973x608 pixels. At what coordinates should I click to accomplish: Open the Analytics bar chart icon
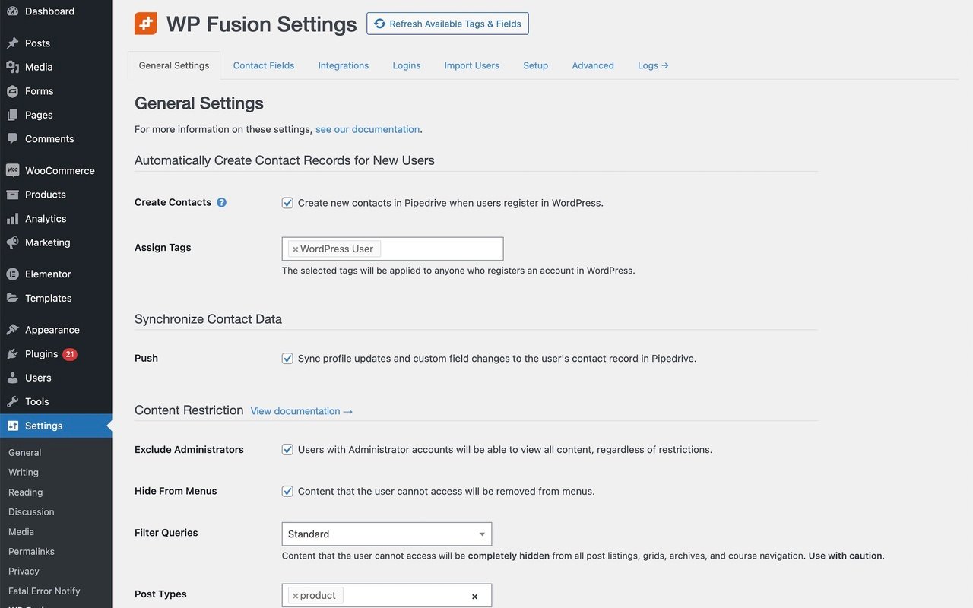click(x=12, y=218)
